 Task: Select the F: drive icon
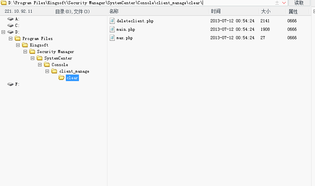(10, 84)
